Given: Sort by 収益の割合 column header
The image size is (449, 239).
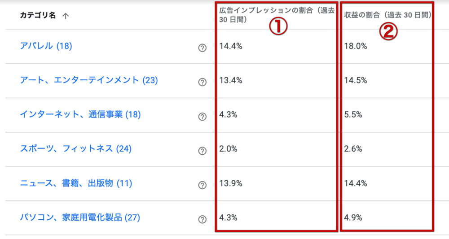Looking at the screenshot, I should pos(388,15).
